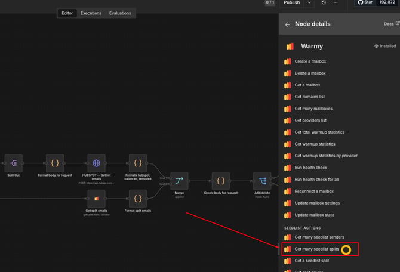This screenshot has width=400, height=272.
Task: Open the Executions tab
Action: click(x=91, y=13)
